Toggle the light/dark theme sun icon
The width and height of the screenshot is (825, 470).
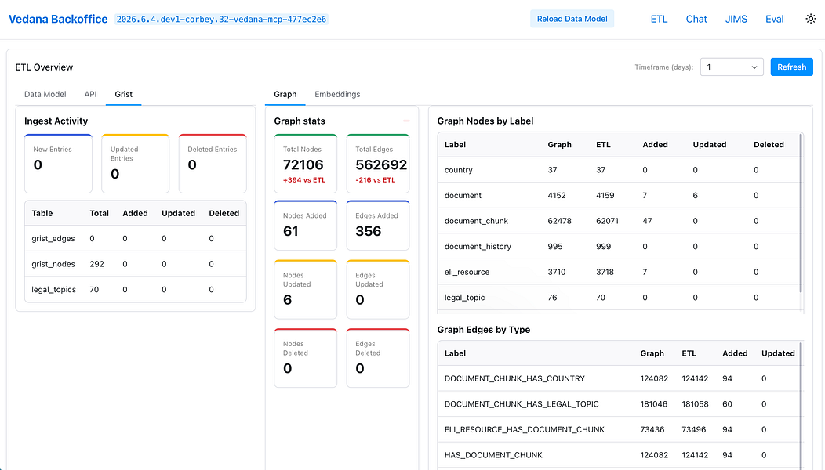point(810,19)
